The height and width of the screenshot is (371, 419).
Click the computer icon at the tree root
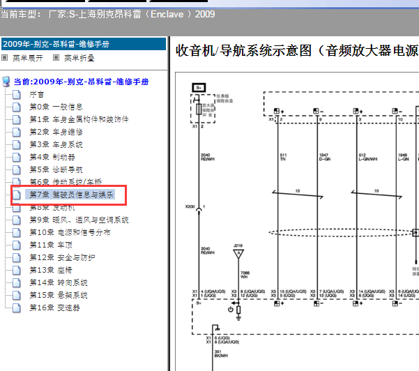click(x=6, y=82)
